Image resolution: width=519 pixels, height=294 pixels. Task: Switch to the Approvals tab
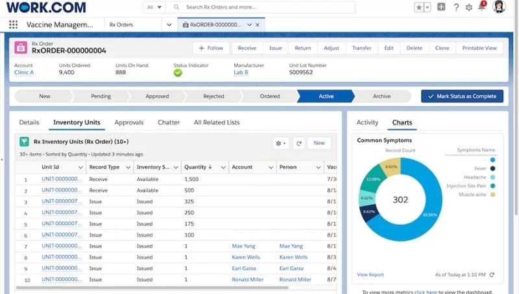point(129,122)
